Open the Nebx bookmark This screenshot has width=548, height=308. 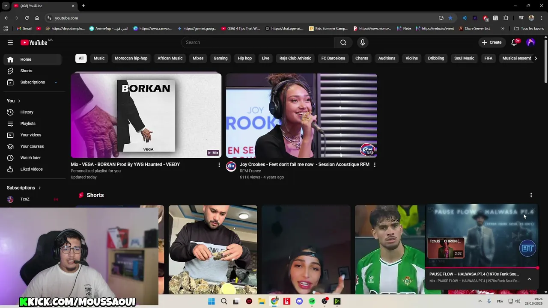(404, 29)
